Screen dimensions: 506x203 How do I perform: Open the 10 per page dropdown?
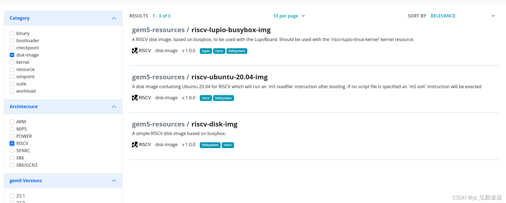[289, 16]
